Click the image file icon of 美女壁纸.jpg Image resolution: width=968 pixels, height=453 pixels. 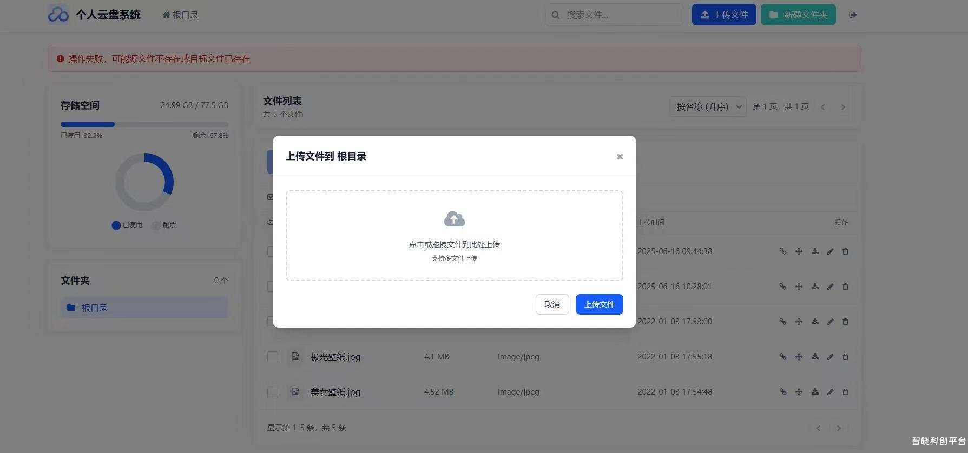295,392
